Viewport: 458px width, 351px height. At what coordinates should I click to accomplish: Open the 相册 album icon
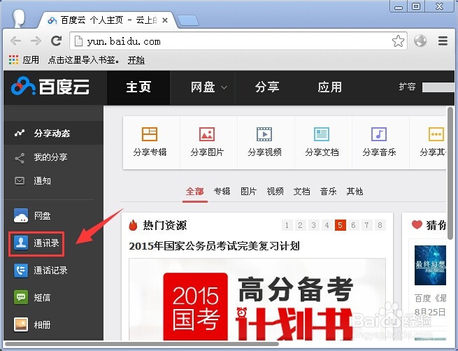(21, 324)
